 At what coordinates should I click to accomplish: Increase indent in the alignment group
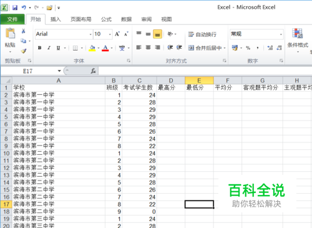pyautogui.click(x=179, y=47)
